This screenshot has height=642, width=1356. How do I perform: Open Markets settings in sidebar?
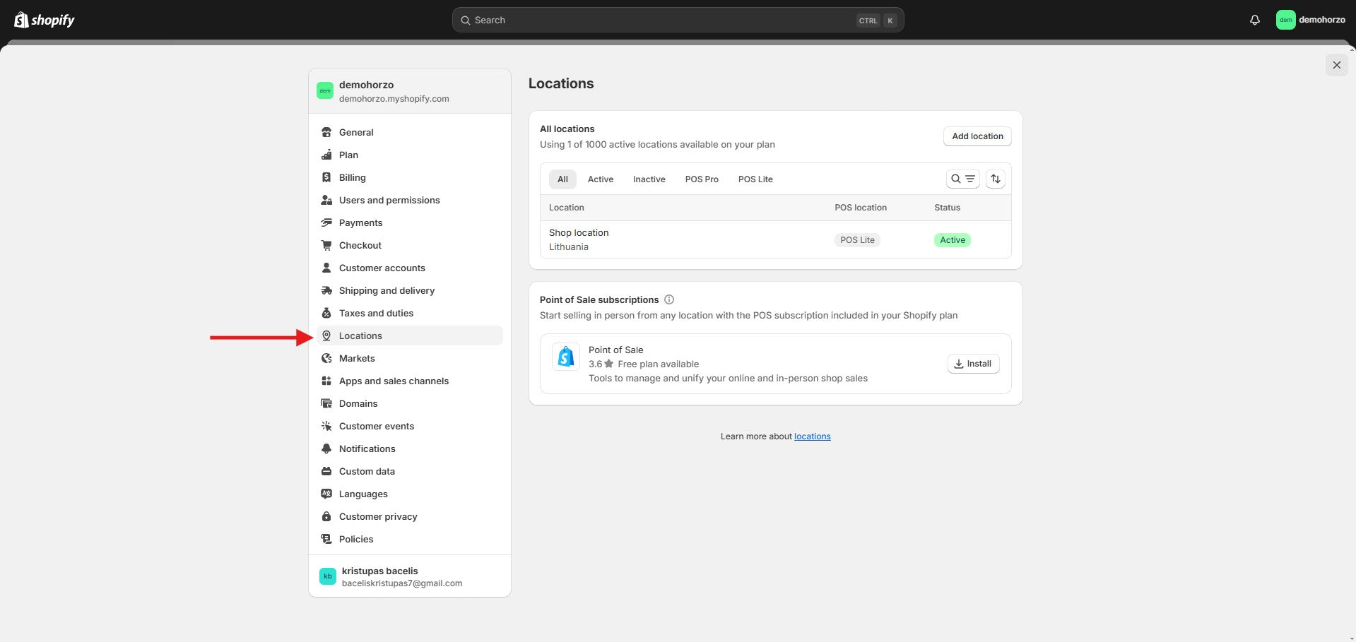click(357, 358)
